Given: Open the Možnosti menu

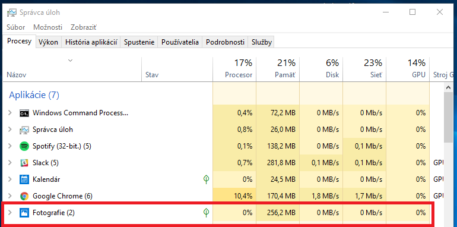Looking at the screenshot, I should pyautogui.click(x=48, y=27).
